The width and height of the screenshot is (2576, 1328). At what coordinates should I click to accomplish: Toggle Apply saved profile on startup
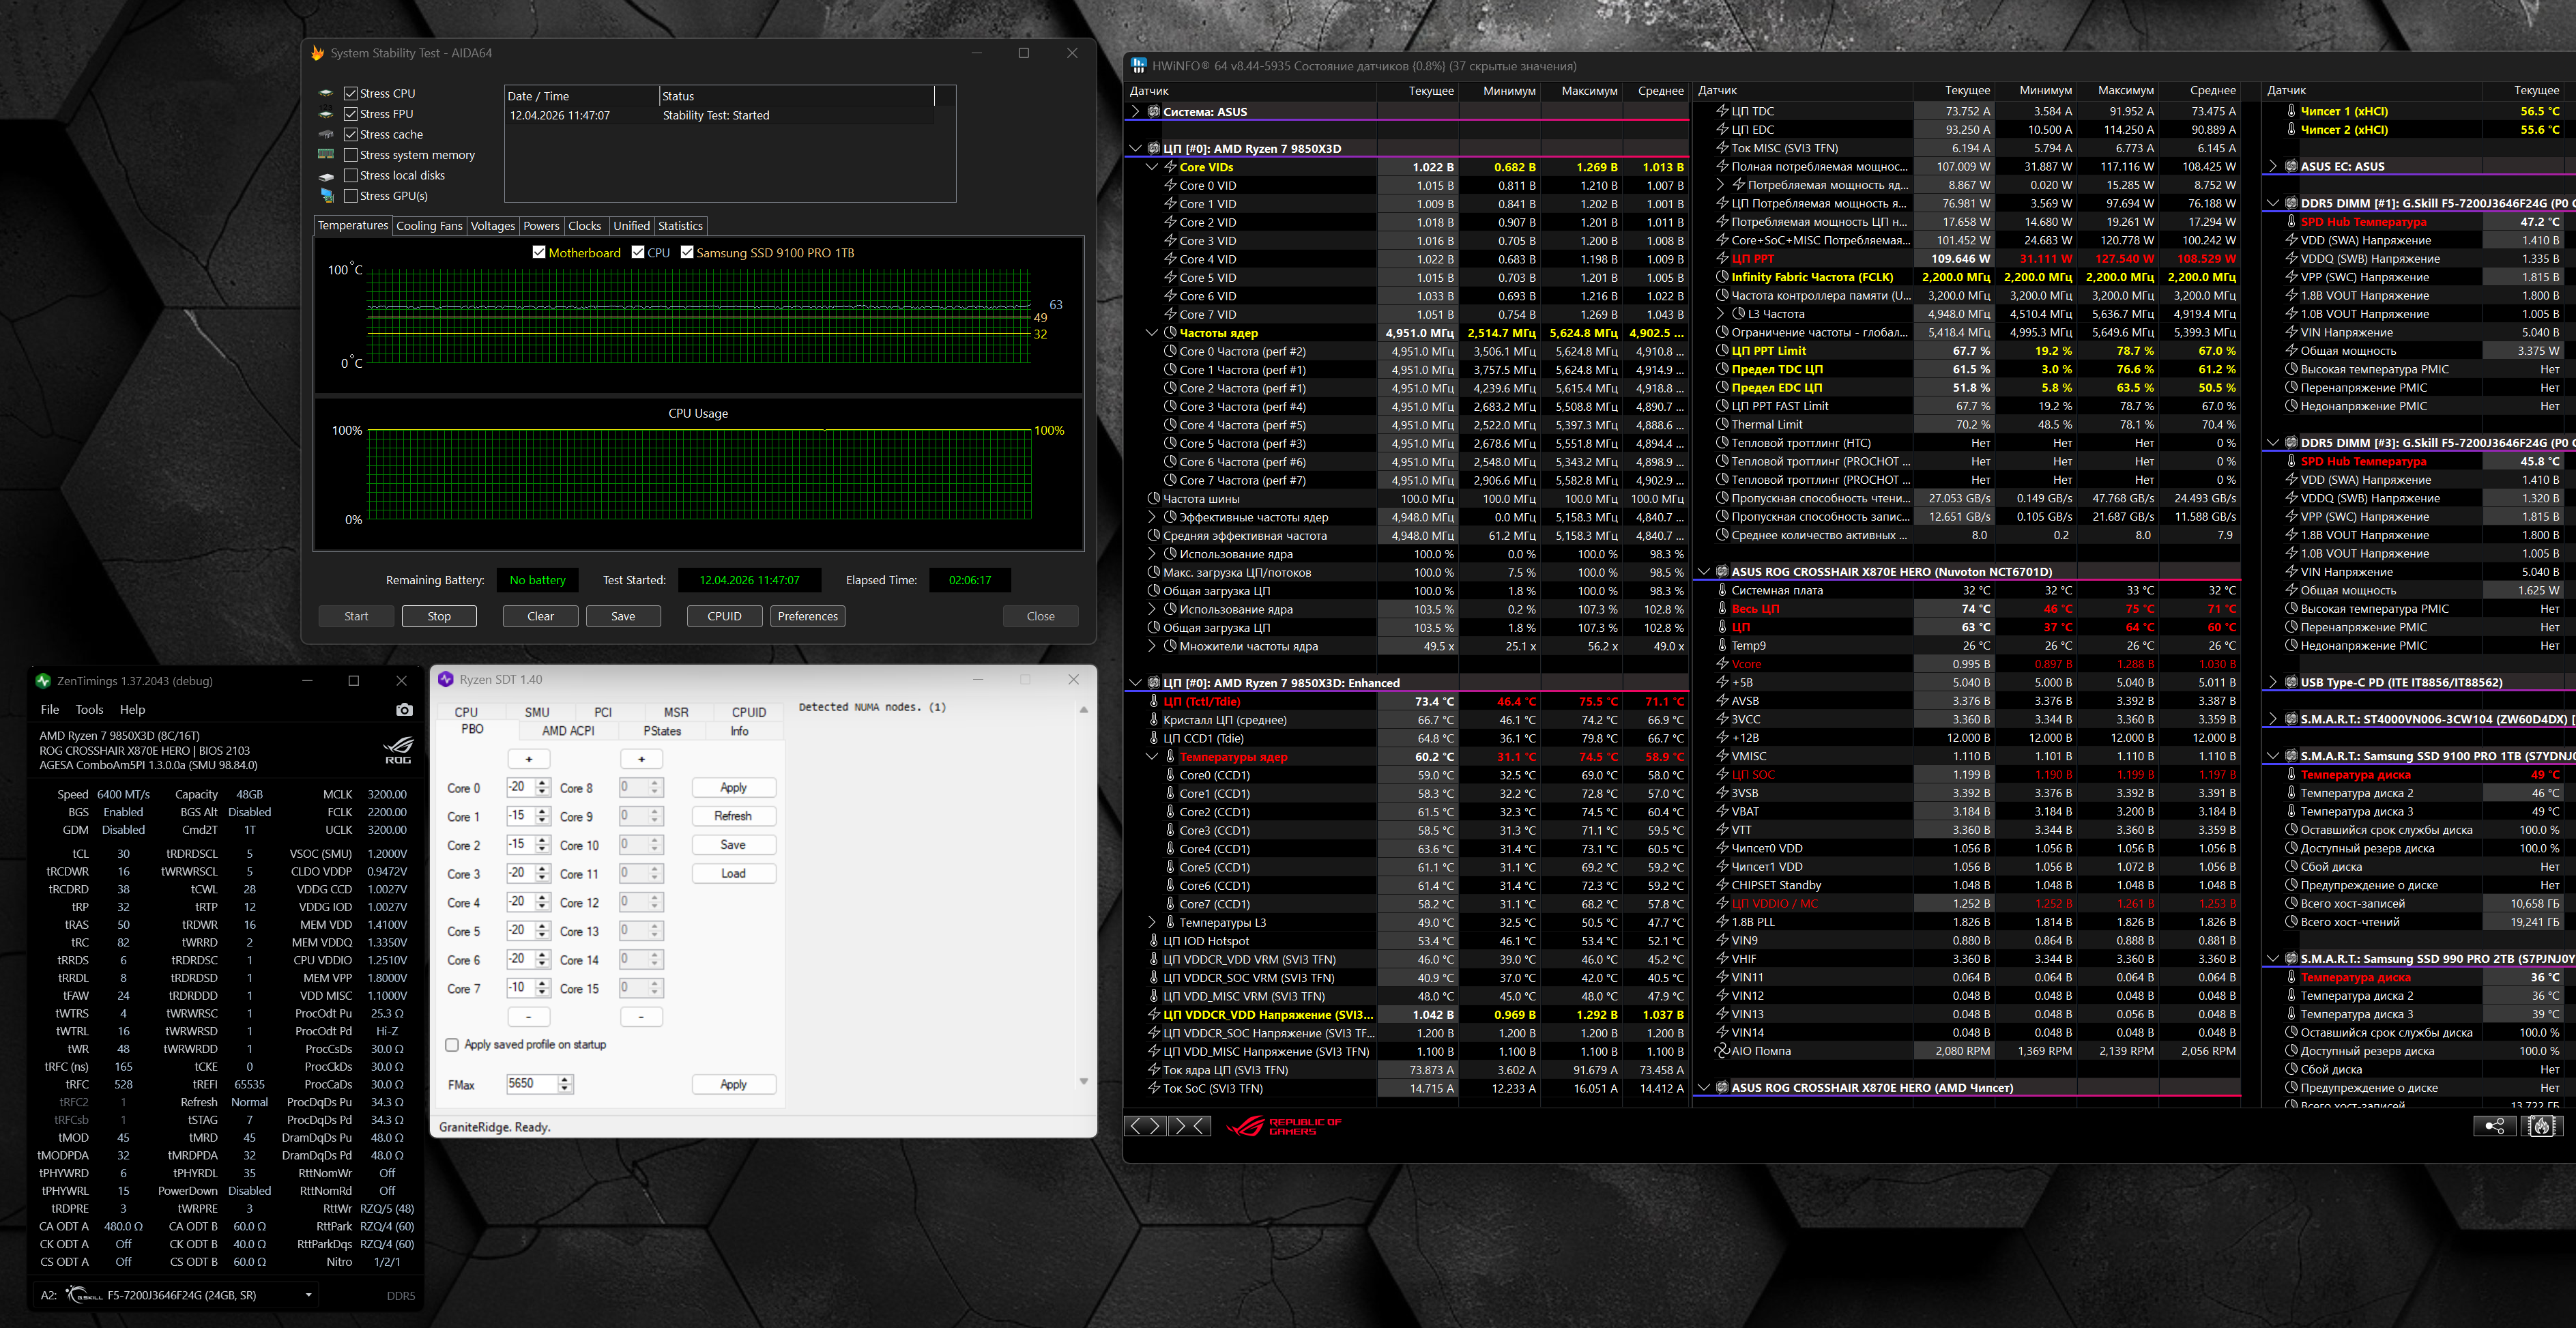pyautogui.click(x=452, y=1044)
